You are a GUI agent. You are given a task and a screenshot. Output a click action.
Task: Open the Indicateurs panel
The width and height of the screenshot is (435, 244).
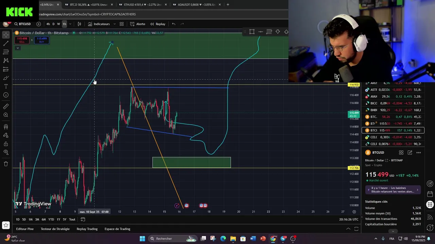[x=99, y=24]
